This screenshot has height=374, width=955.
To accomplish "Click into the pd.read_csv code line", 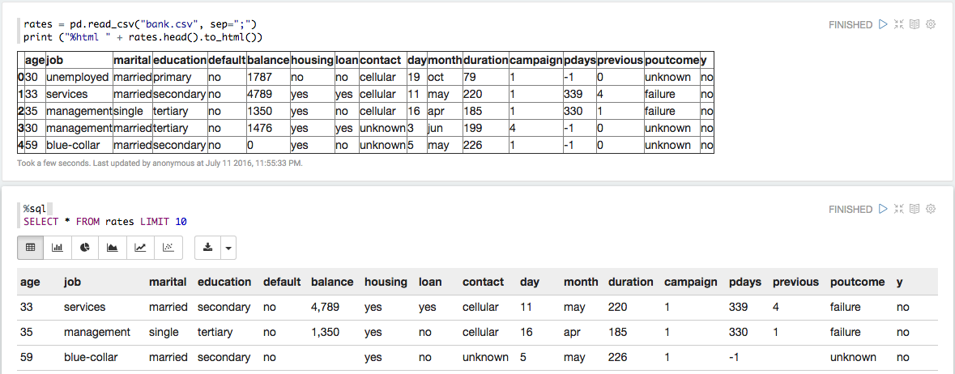I will click(x=140, y=25).
